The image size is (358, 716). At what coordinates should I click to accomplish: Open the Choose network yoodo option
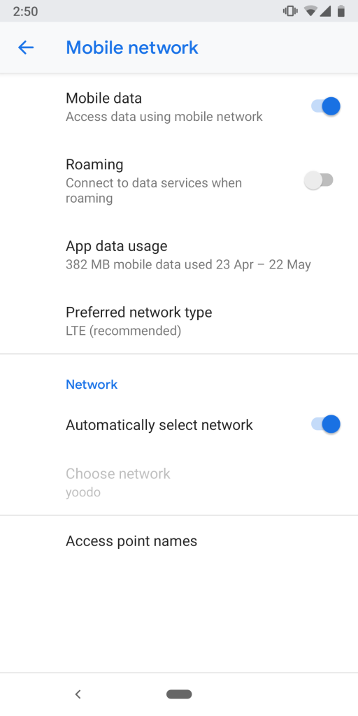coord(179,482)
